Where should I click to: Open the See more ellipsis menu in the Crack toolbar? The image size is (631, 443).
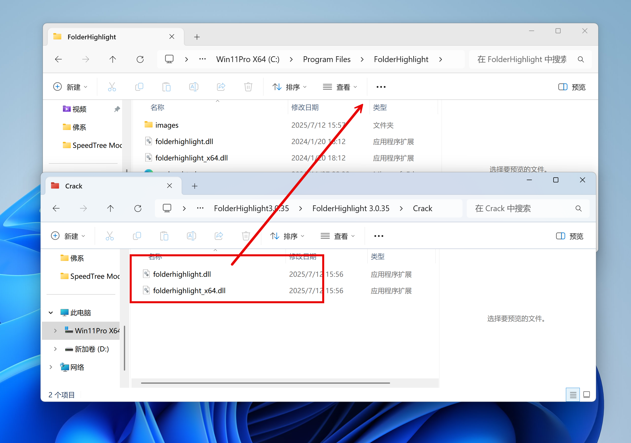(379, 236)
